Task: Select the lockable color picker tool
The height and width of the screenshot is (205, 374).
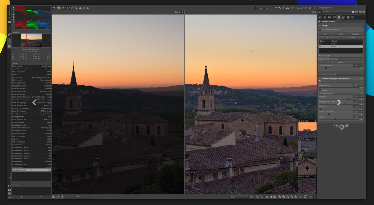Action: coord(76,8)
